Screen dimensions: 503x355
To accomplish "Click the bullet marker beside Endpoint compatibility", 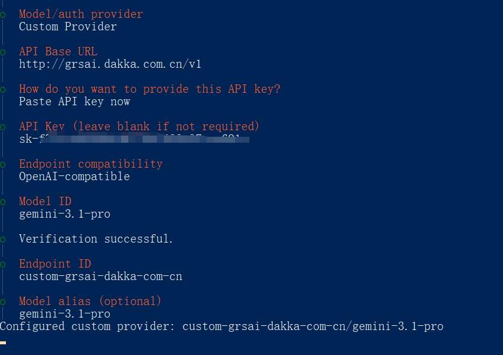I will click(x=2, y=164).
